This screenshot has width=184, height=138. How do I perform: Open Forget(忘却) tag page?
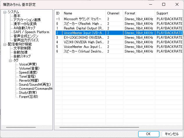(28, 97)
